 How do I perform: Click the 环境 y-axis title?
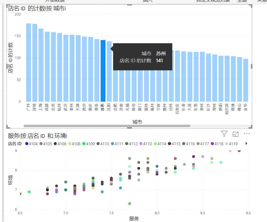[10, 180]
